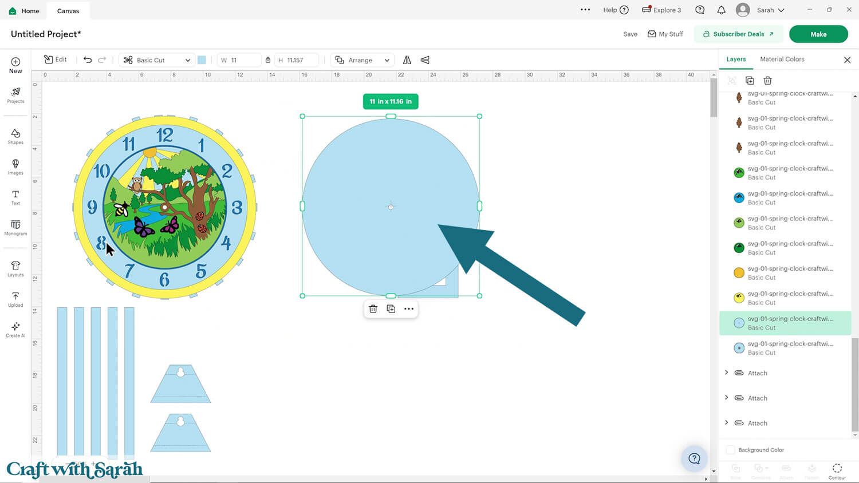Viewport: 859px width, 483px height.
Task: Click the light blue color swatch
Action: pyautogui.click(x=202, y=60)
